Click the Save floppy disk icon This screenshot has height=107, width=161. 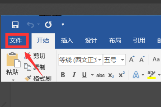15,25
